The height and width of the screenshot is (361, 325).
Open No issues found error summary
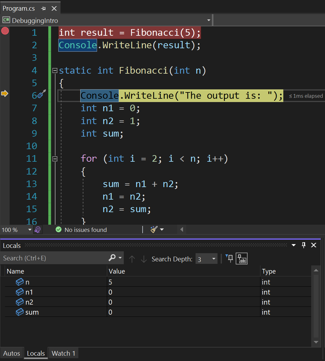(86, 230)
